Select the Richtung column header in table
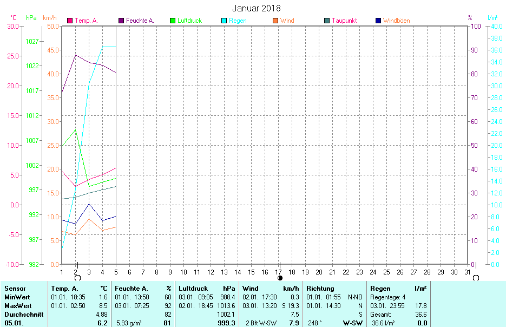The height and width of the screenshot is (327, 506). [x=320, y=289]
